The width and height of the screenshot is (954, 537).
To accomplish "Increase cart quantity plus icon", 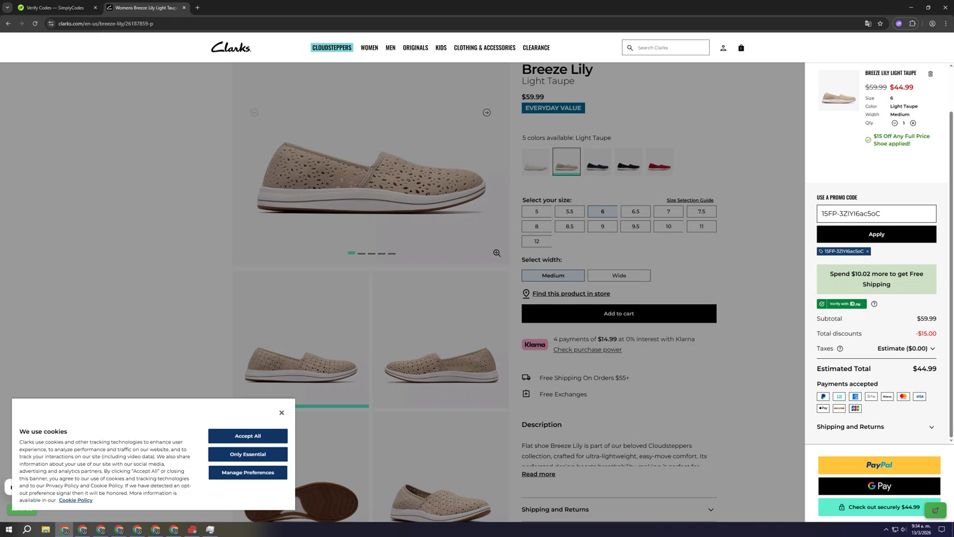I will (x=913, y=123).
